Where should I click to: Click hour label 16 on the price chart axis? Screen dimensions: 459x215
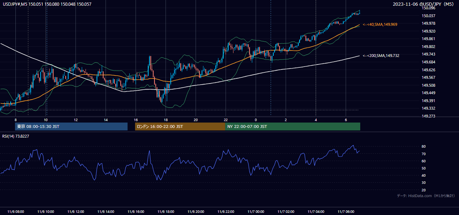pos(136,120)
